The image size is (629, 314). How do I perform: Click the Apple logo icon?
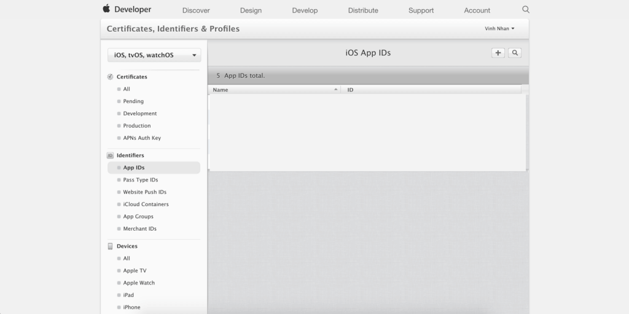tap(106, 9)
